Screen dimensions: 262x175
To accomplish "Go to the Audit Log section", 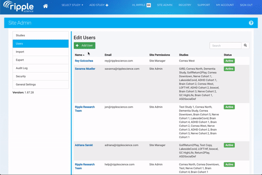I will [41, 68].
